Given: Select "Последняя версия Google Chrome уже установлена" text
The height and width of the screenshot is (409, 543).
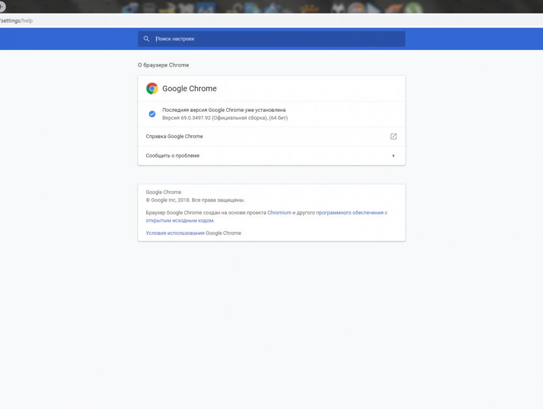Looking at the screenshot, I should coord(224,110).
